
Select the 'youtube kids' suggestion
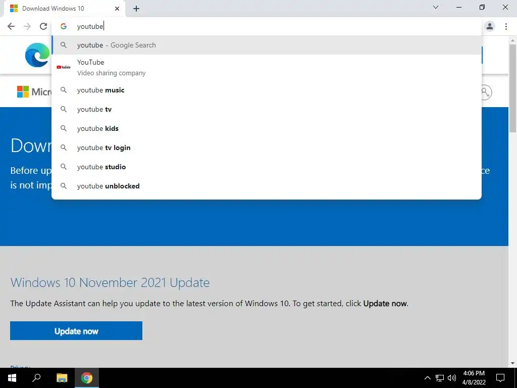[267, 128]
